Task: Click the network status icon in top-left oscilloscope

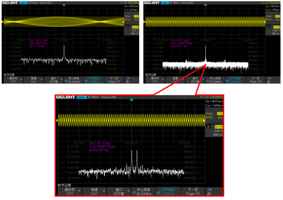Action: click(127, 79)
